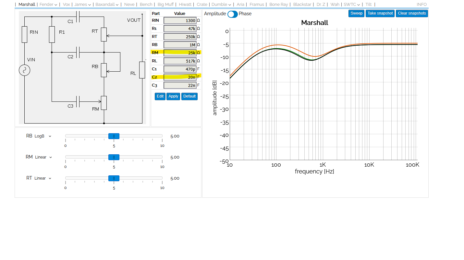Toggle the Amplitude/Phase switch
The image size is (464, 260).
tap(232, 14)
